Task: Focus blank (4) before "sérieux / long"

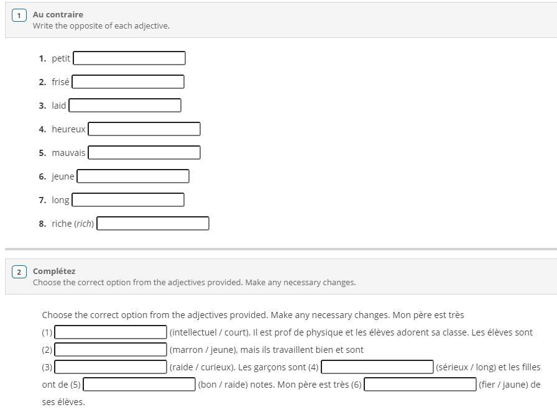Action: pos(377,367)
